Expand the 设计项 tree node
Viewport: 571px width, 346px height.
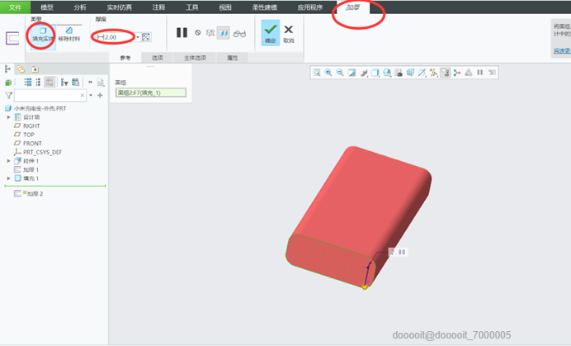pyautogui.click(x=9, y=117)
